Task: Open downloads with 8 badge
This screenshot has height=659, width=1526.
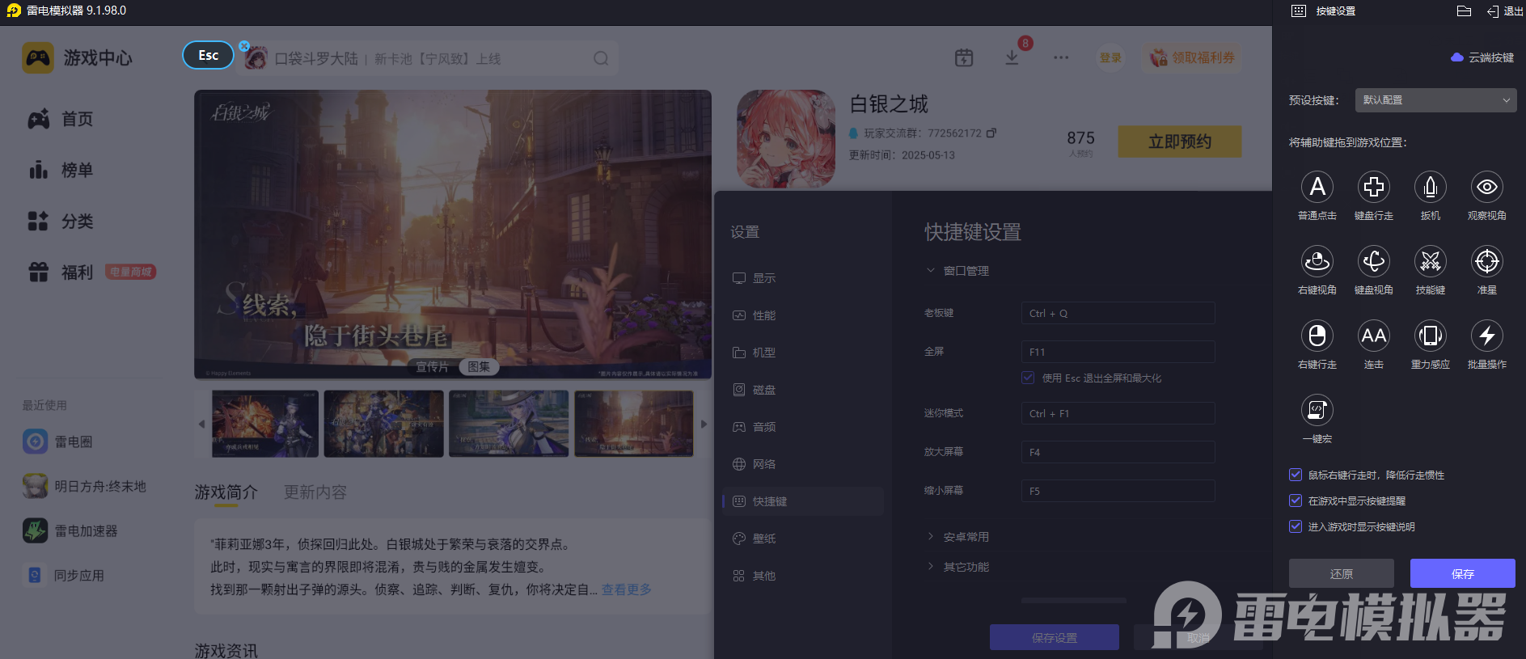Action: (1012, 57)
